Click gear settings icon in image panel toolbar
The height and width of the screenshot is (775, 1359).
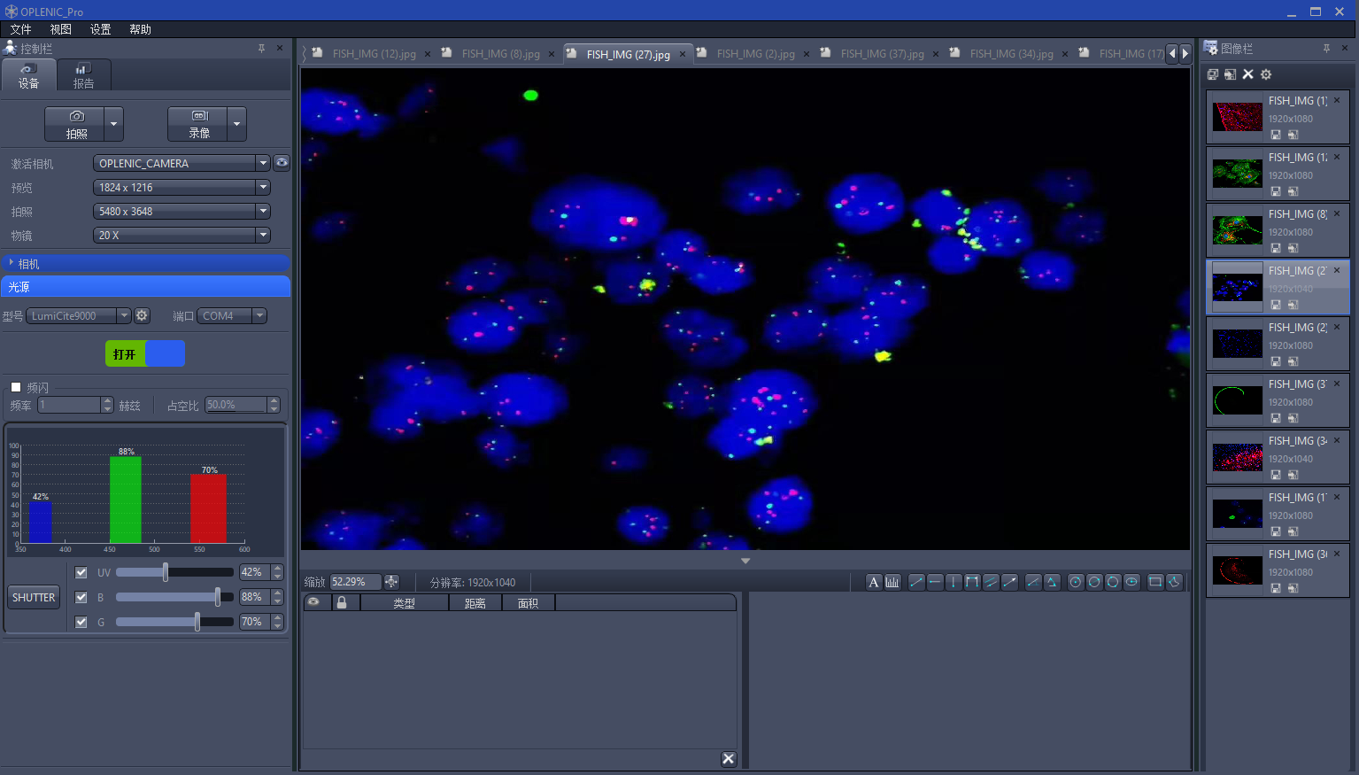pos(1266,74)
